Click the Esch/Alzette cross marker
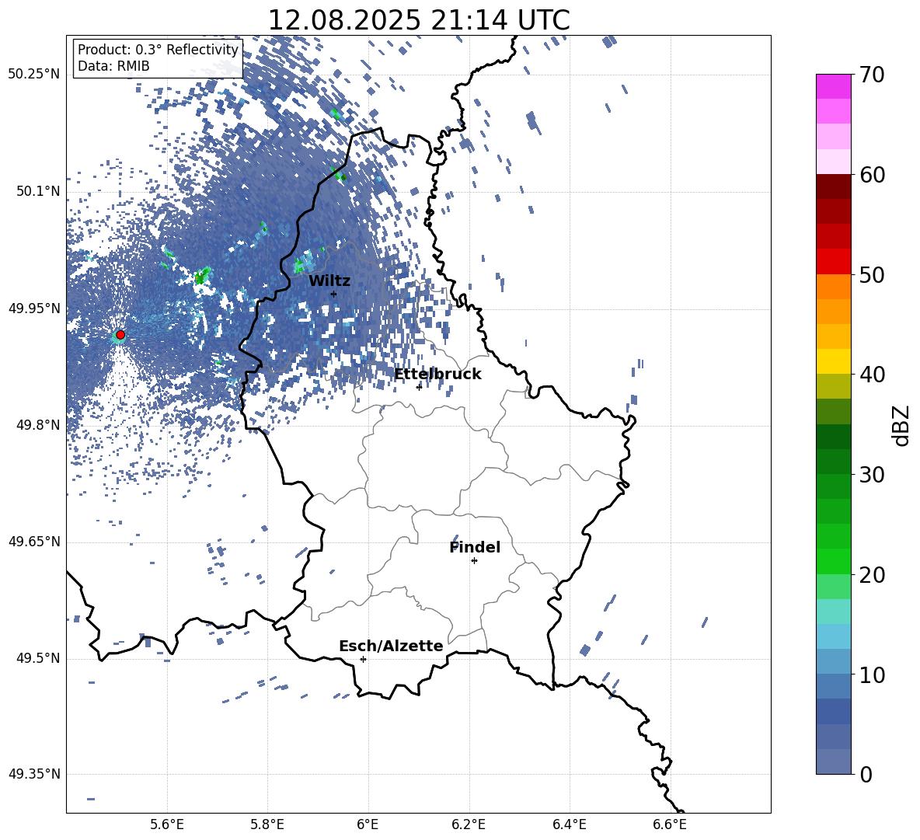Viewport: 920px width, 840px height. tap(363, 659)
